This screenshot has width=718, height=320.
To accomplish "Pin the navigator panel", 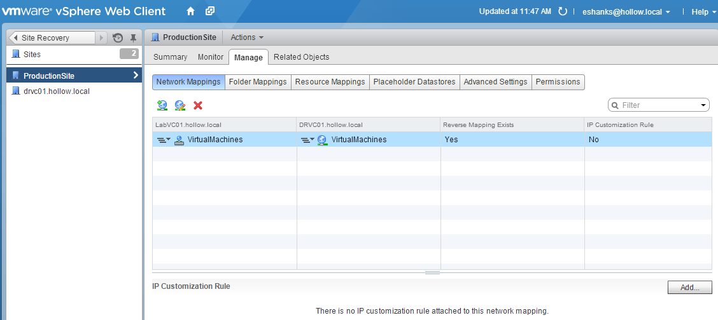I will click(x=133, y=38).
